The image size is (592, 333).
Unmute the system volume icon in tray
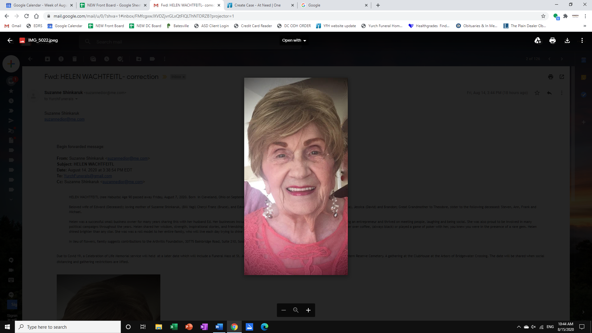coord(533,327)
